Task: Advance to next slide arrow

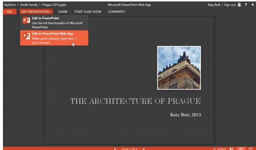Action: click(x=144, y=149)
